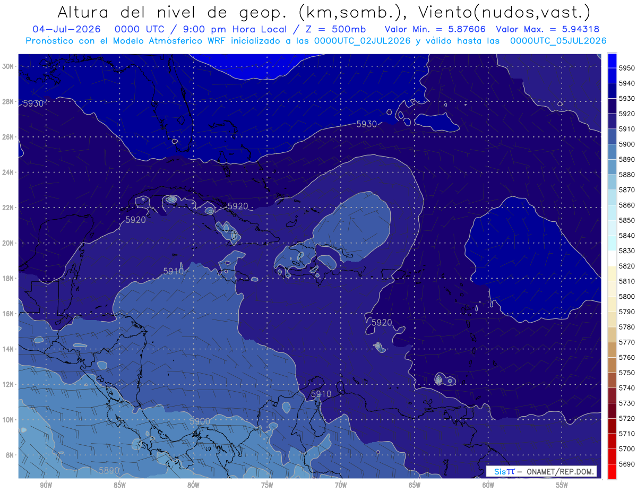This screenshot has width=637, height=492.
Task: Click the map title 'Altura del nivel de geop.'
Action: click(174, 12)
